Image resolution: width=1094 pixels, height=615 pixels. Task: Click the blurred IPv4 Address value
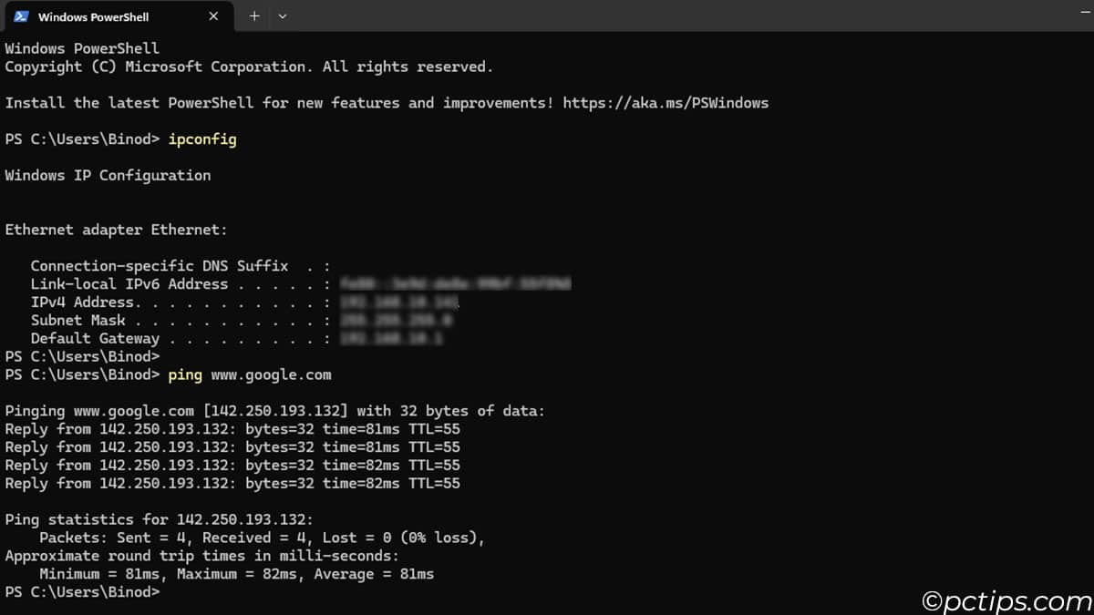click(x=399, y=302)
